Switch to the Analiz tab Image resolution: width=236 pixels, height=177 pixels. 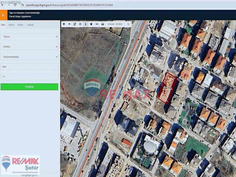(20, 25)
